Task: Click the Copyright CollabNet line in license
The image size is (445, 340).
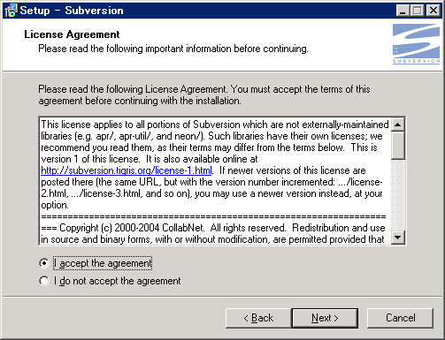Action: click(x=213, y=228)
